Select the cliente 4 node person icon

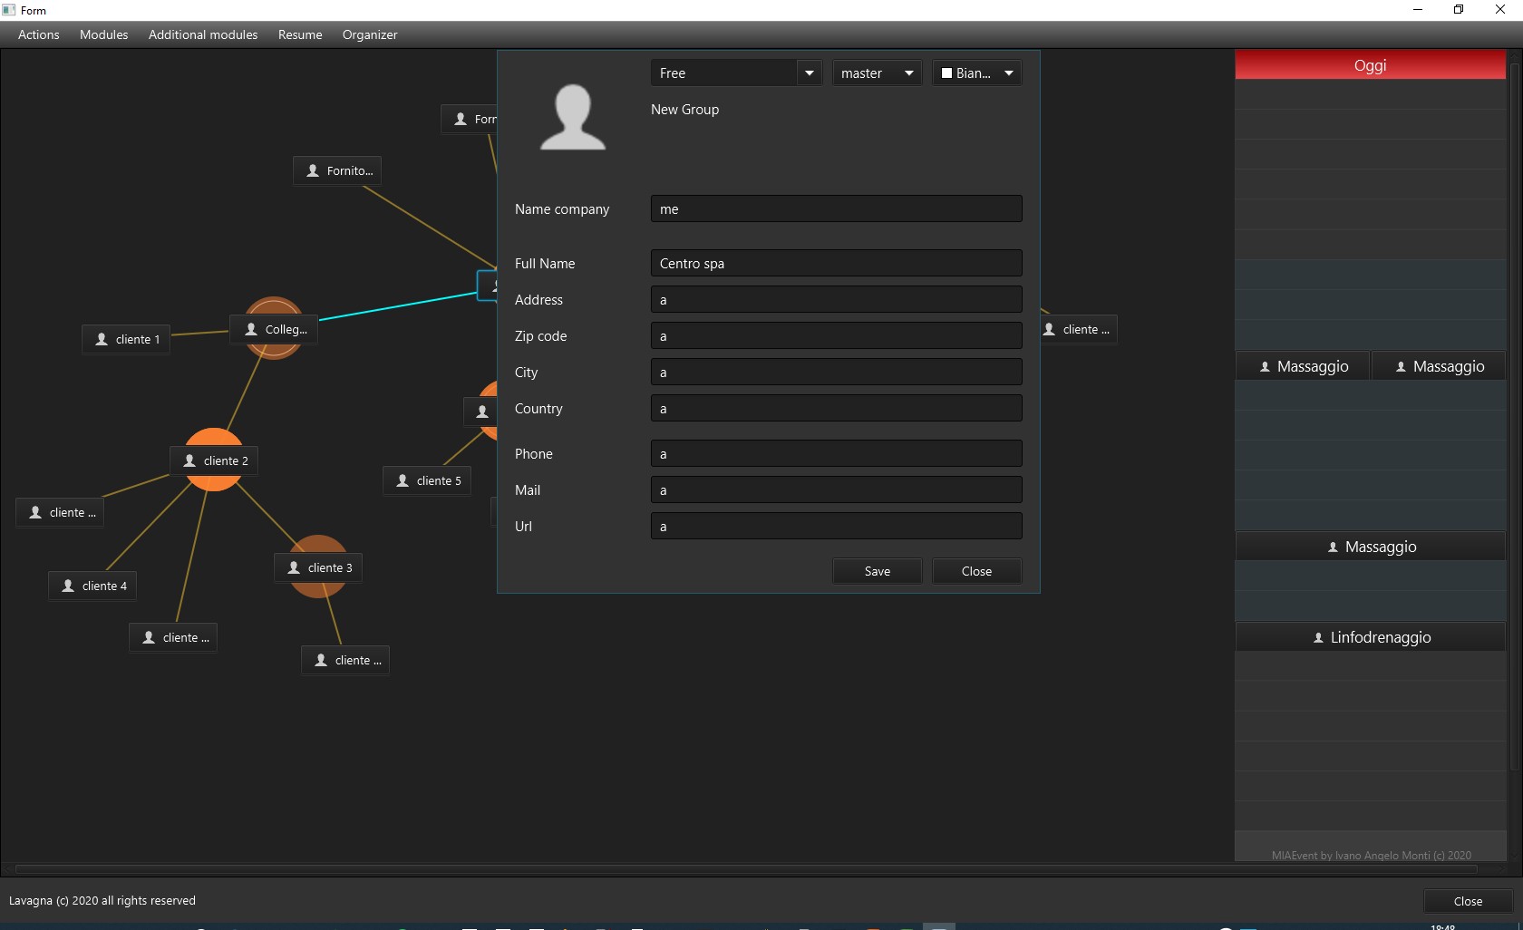coord(68,586)
